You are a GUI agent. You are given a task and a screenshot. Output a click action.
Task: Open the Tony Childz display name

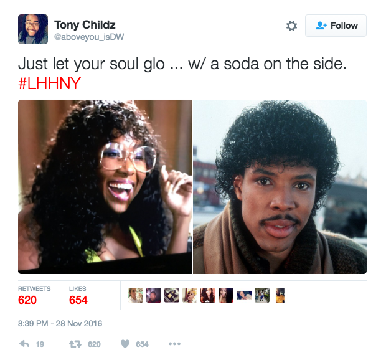[85, 25]
